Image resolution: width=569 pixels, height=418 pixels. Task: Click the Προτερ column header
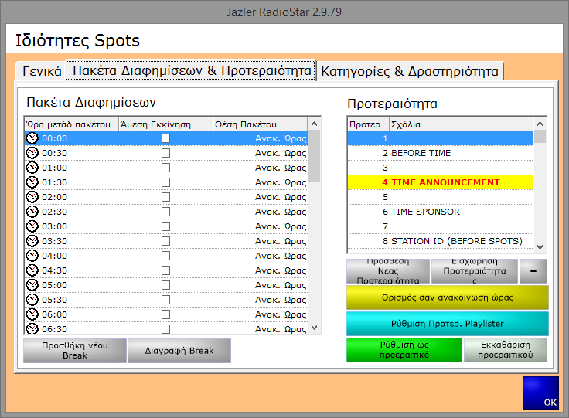[x=368, y=124]
